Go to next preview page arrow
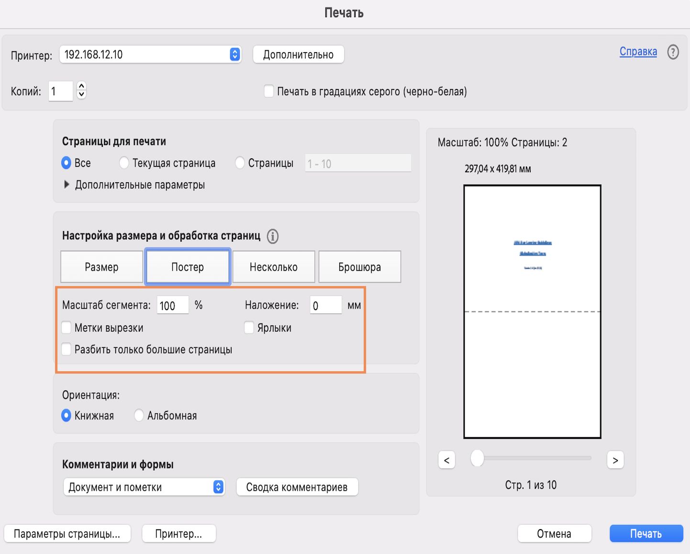690x554 pixels. pos(615,460)
